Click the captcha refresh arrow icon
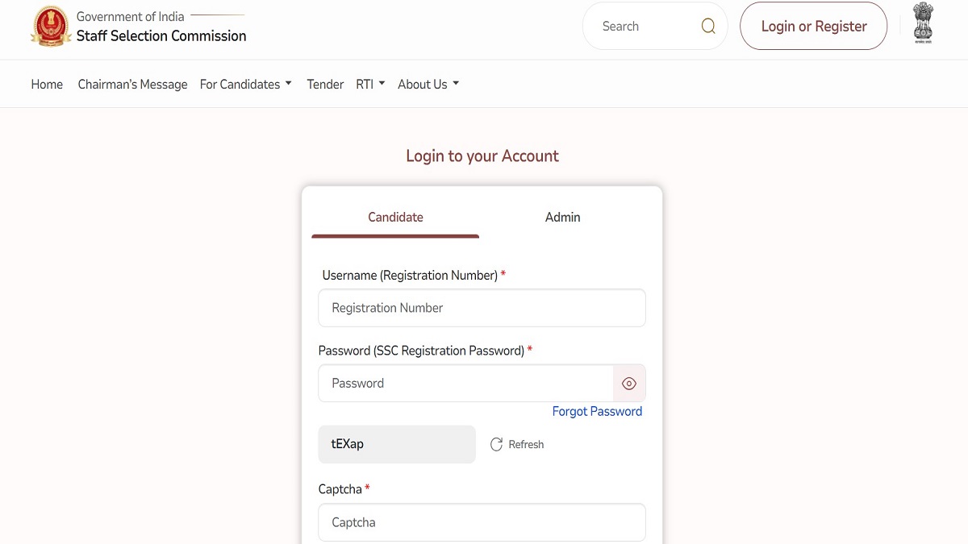This screenshot has height=544, width=968. click(x=497, y=445)
